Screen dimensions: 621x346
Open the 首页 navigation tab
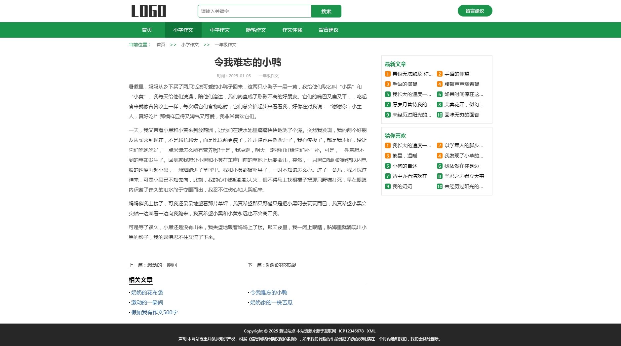[x=147, y=30]
